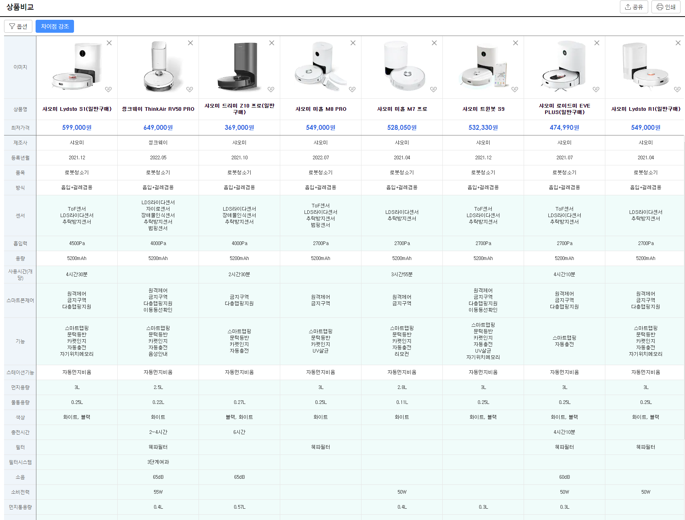Click the 미홈 M8 PRO product image
The height and width of the screenshot is (520, 685).
point(321,67)
